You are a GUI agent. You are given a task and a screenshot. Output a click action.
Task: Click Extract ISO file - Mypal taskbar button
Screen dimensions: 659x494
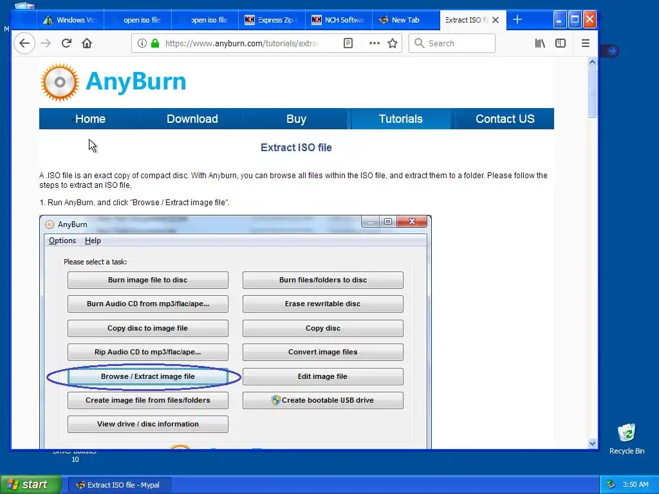119,485
